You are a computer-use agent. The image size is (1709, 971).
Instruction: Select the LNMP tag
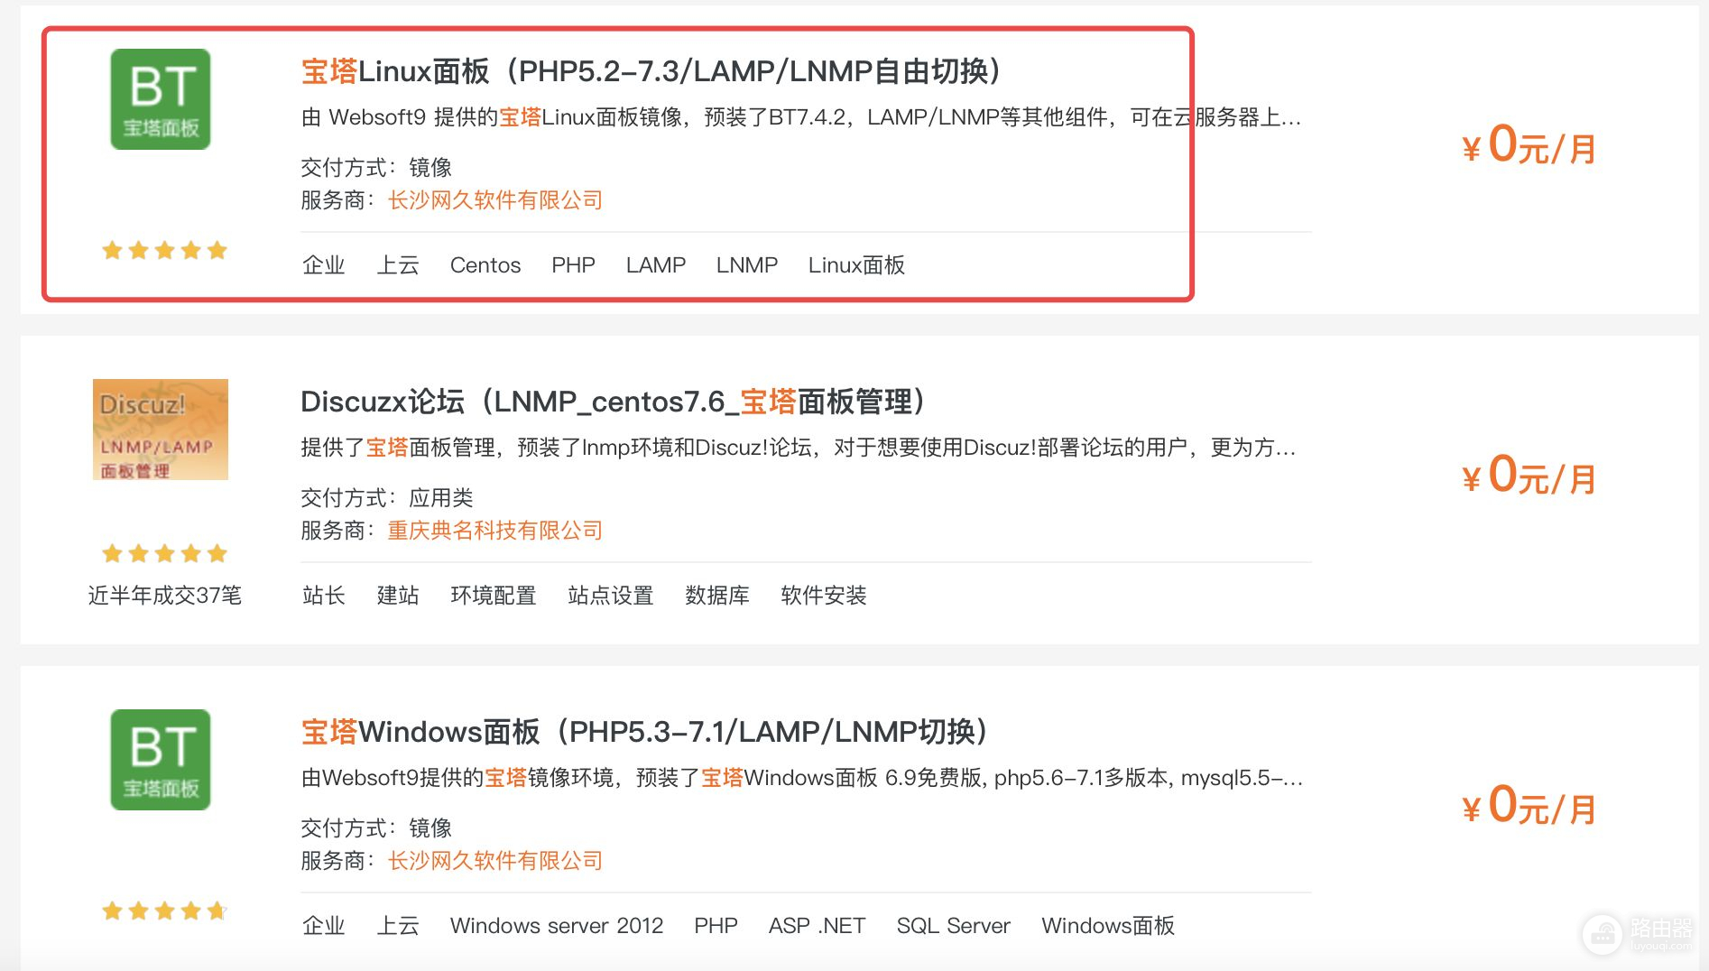[x=747, y=265]
